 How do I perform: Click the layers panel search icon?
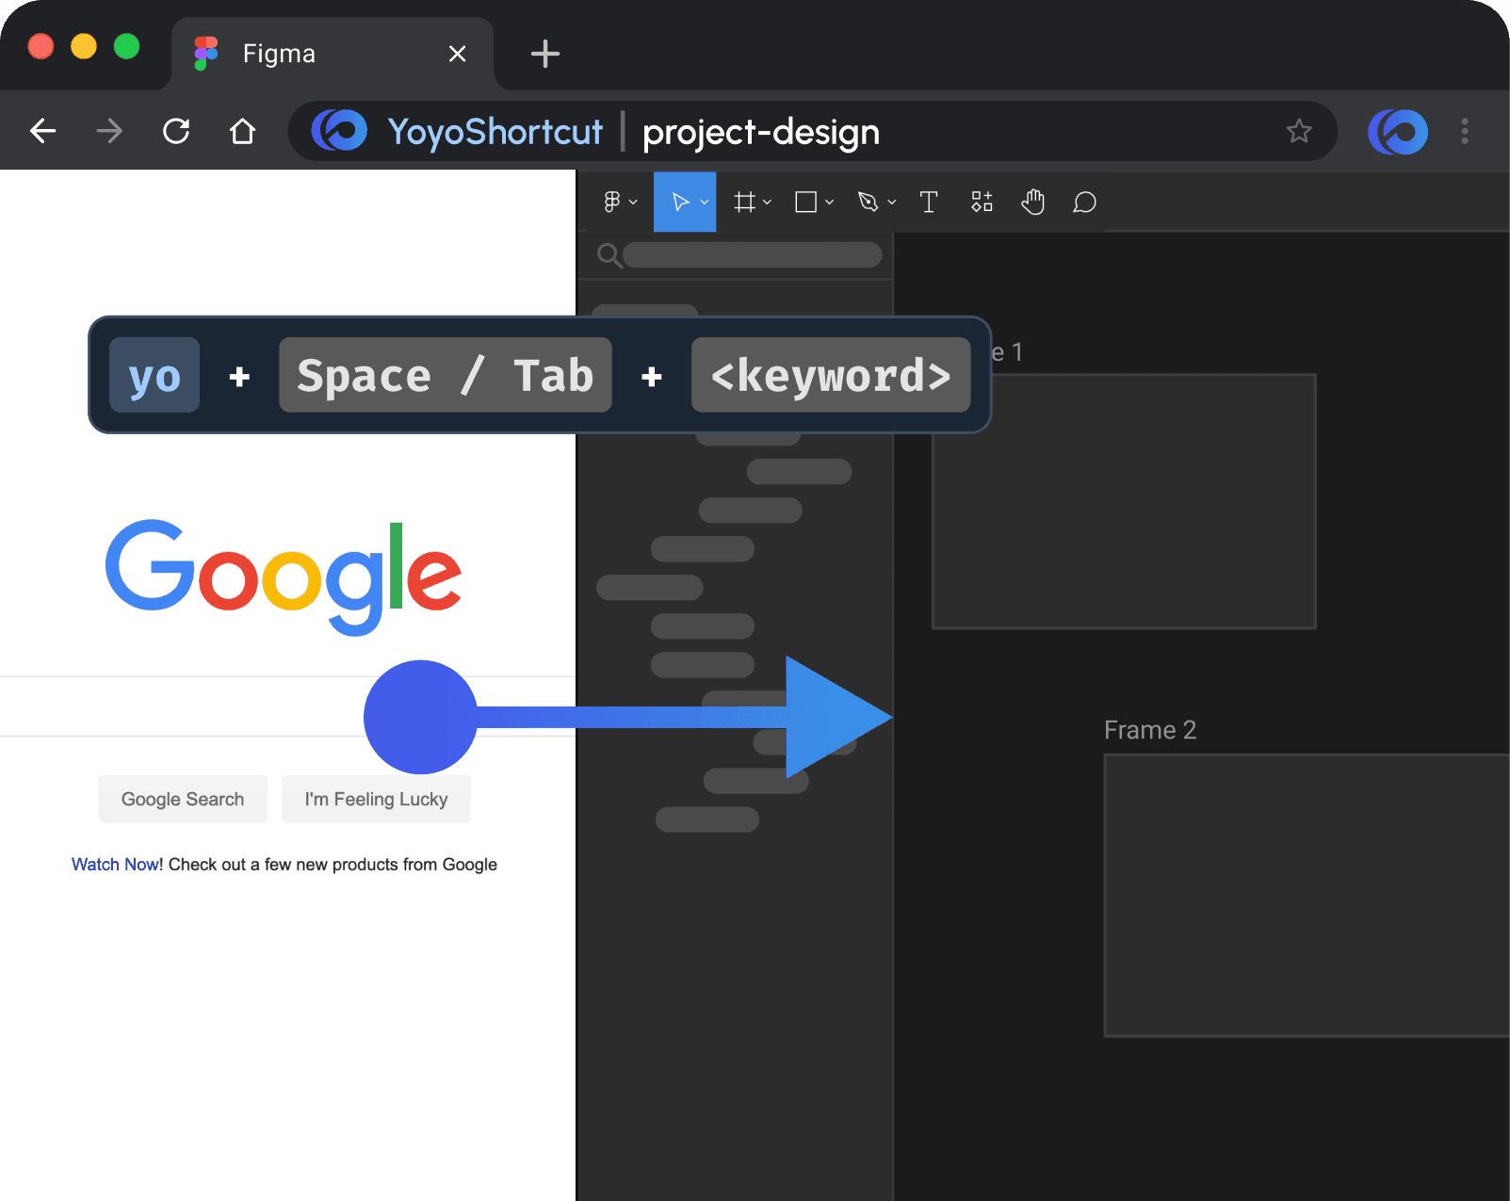(609, 255)
